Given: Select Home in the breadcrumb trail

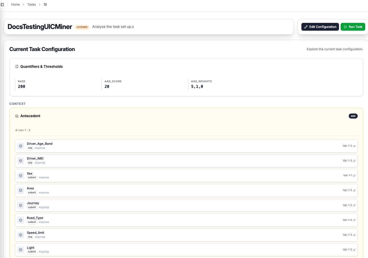Looking at the screenshot, I should click(x=15, y=4).
